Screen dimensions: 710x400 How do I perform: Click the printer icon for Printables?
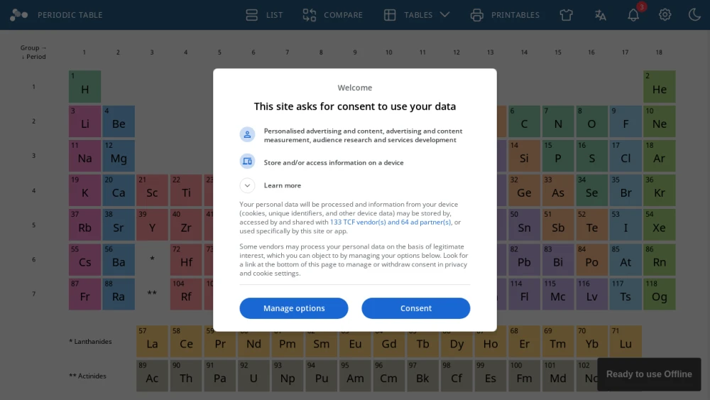(x=477, y=15)
